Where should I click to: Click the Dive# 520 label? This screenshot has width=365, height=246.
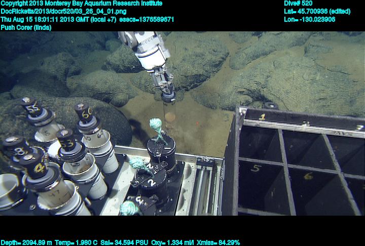point(299,3)
